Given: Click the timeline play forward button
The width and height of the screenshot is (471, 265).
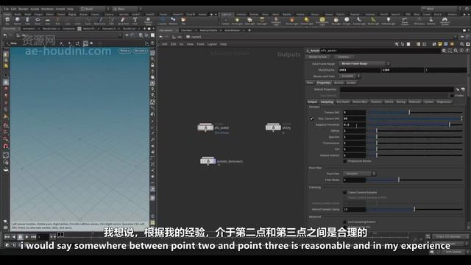Looking at the screenshot, I should click(26, 237).
